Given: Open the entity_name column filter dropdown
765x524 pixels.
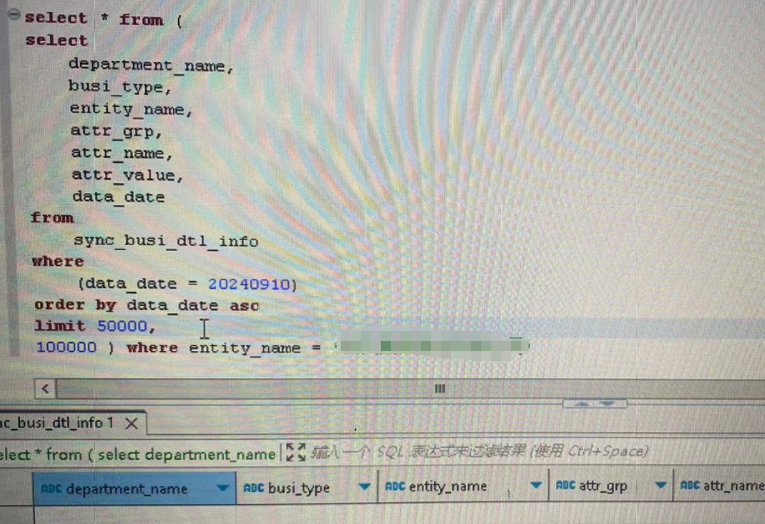Looking at the screenshot, I should (x=535, y=485).
